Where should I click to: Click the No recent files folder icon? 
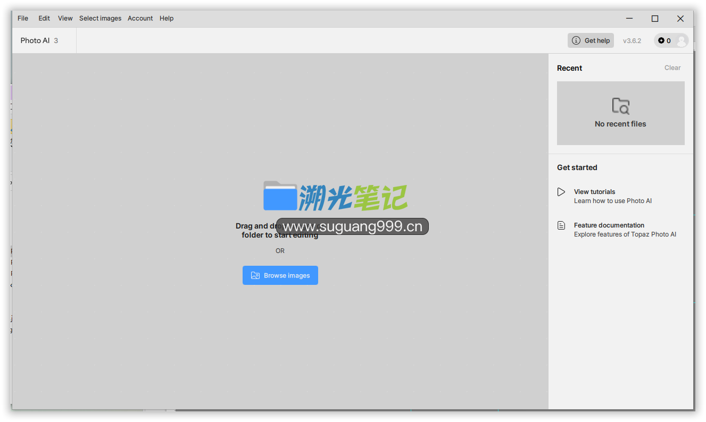pyautogui.click(x=620, y=106)
